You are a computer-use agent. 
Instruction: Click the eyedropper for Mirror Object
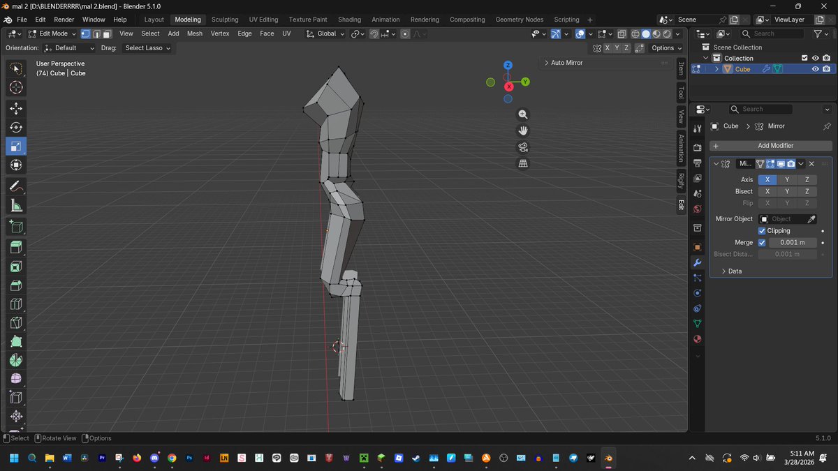811,219
